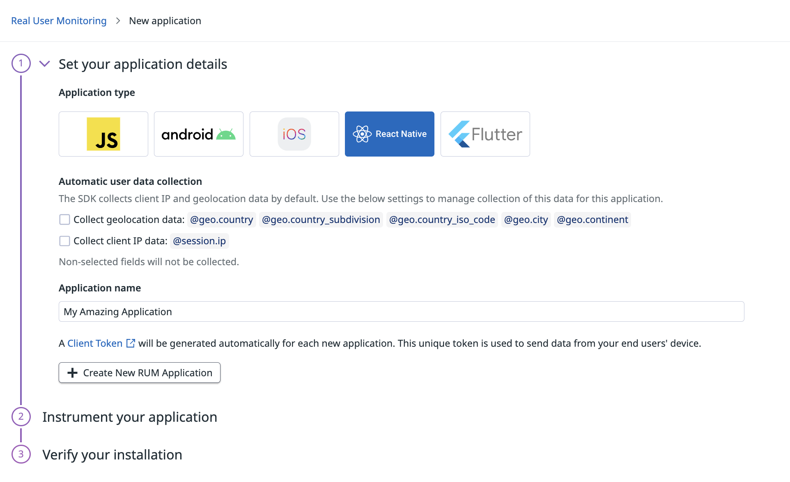Viewport: 790px width, 482px height.
Task: Click the step 2 circle indicator
Action: click(21, 417)
